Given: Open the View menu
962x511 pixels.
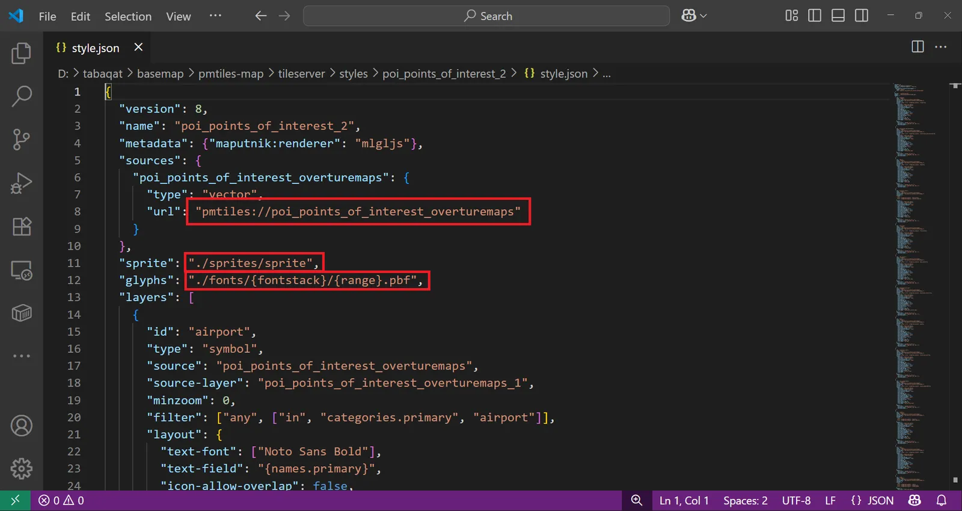Looking at the screenshot, I should (179, 16).
